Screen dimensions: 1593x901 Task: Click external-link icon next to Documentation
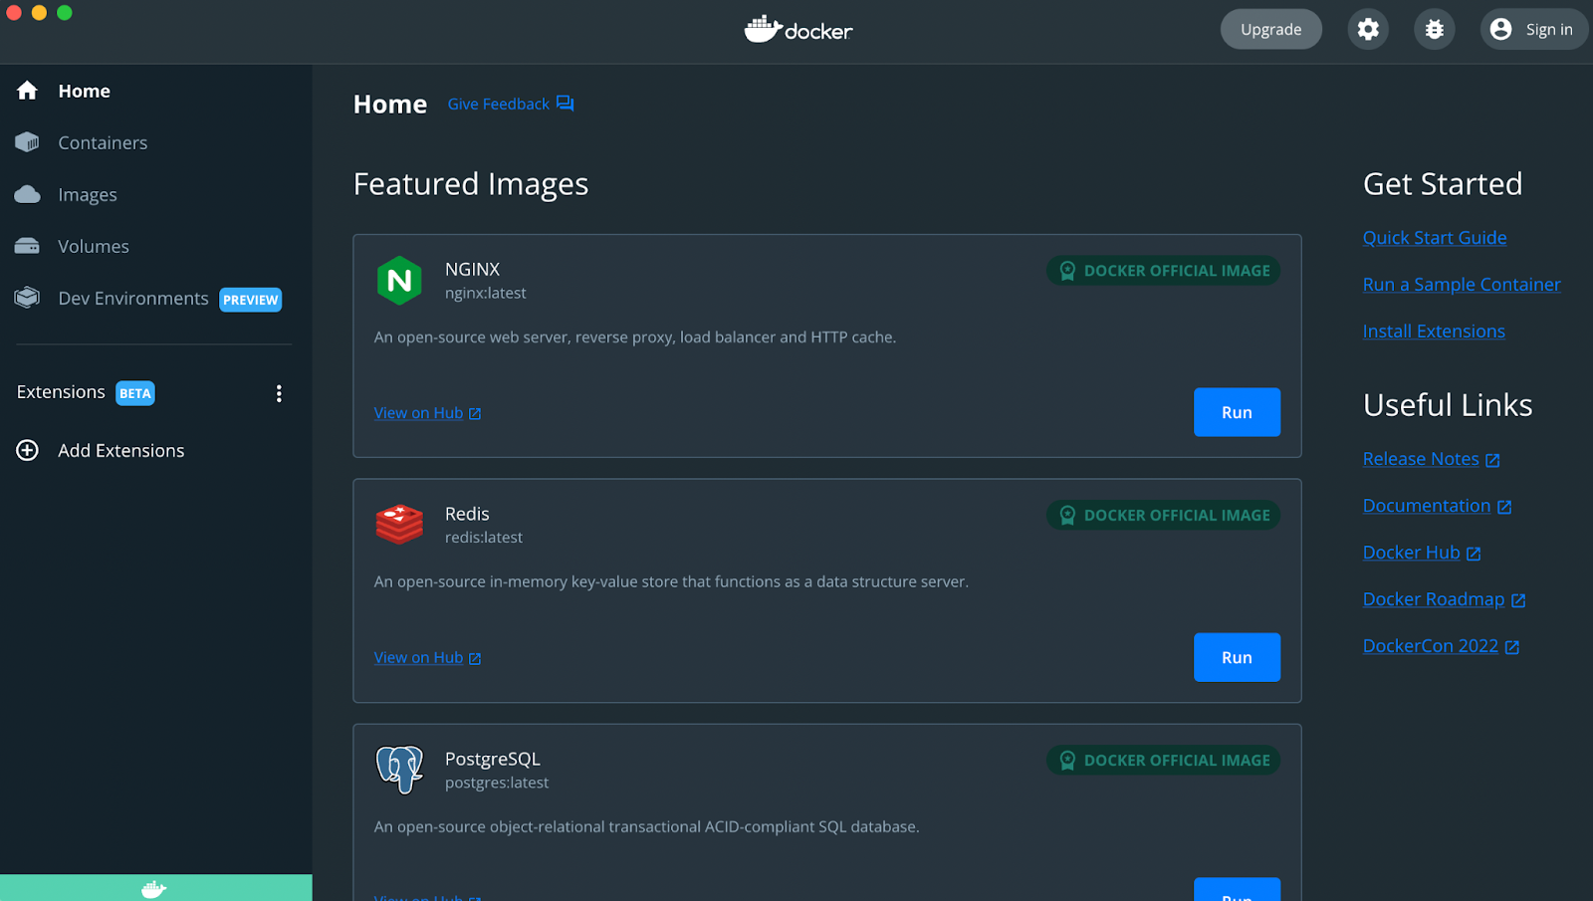[1504, 507]
